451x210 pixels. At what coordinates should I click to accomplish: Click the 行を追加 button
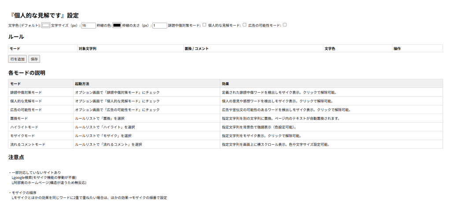point(18,59)
